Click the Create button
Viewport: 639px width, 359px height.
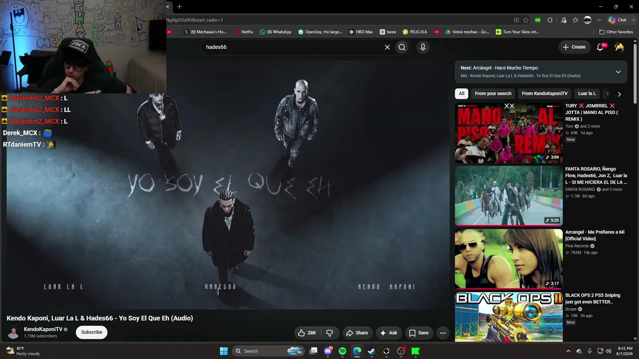click(x=574, y=47)
